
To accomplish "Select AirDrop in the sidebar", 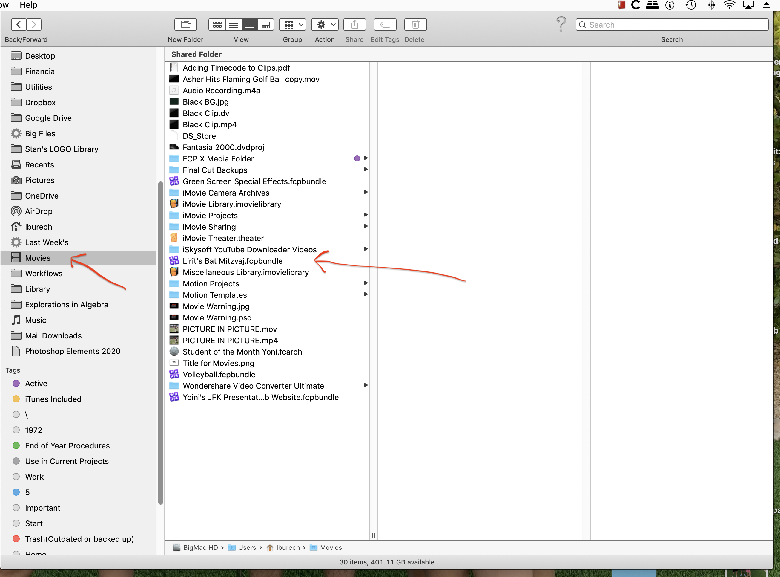I will 38,211.
